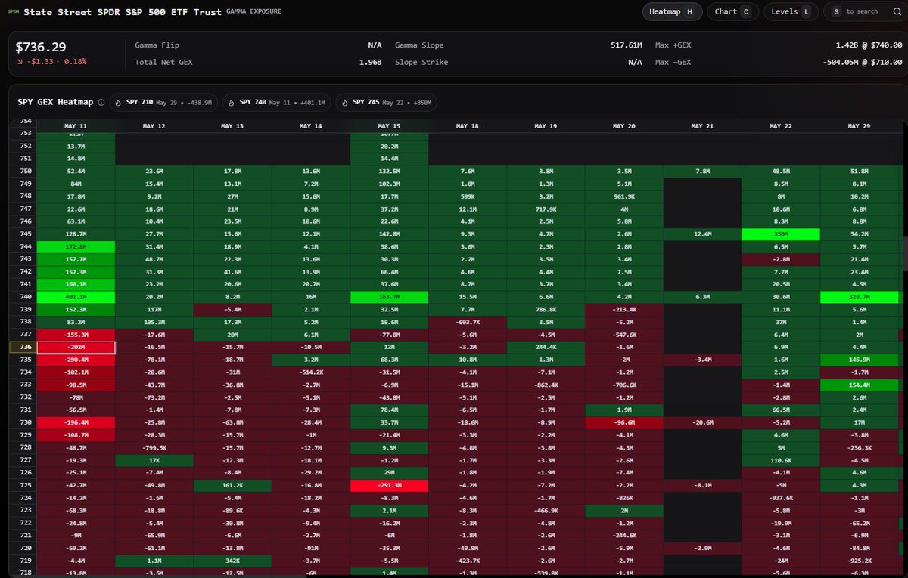Click the flame icon in the SPY 745 chip

(344, 102)
